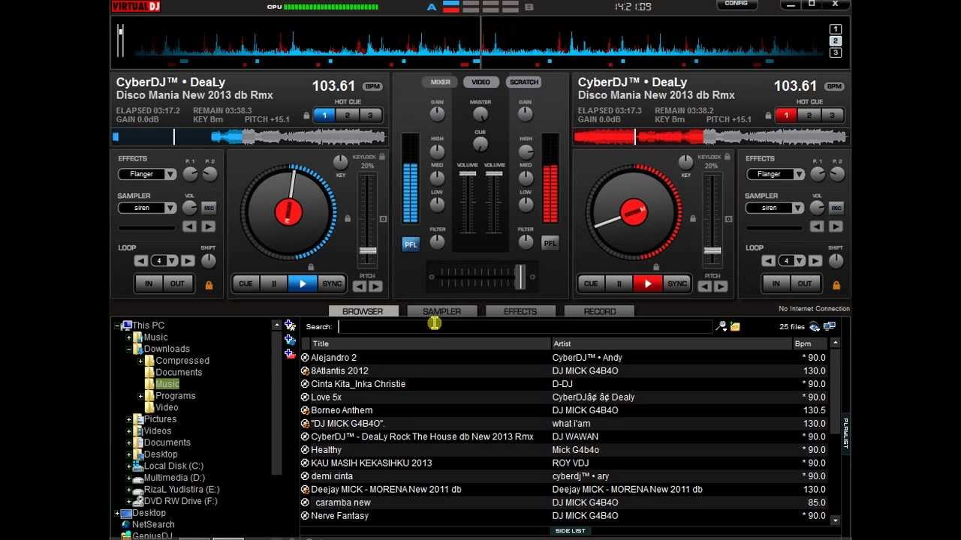
Task: Open the RECORD tab
Action: (x=600, y=311)
